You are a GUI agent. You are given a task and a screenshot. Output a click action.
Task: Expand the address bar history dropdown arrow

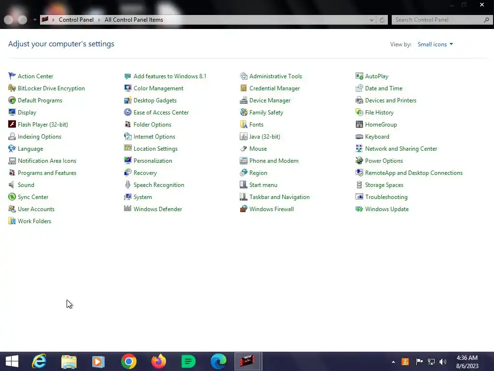tap(371, 20)
